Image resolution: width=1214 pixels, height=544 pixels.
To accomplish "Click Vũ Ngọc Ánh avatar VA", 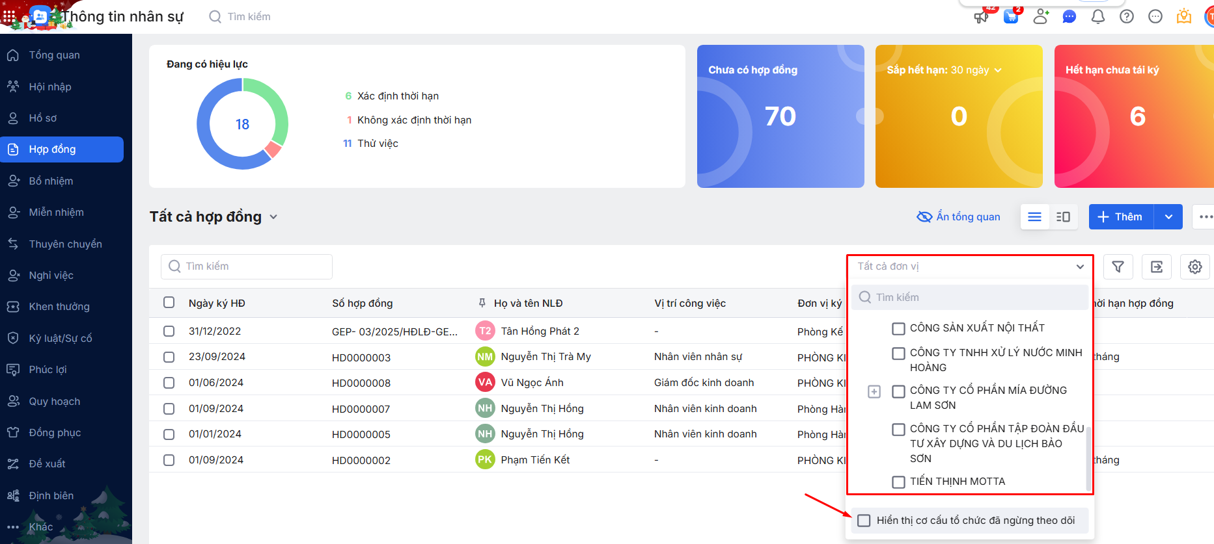I will [x=485, y=382].
